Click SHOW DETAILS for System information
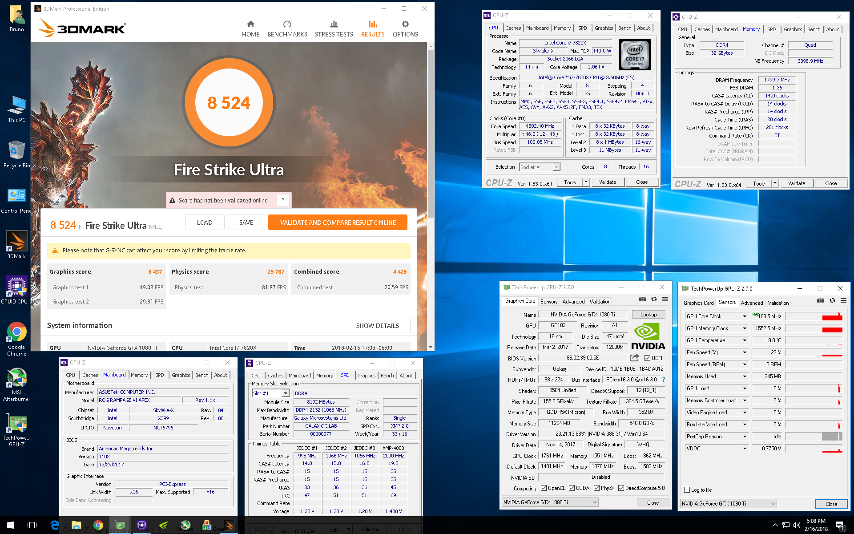 (x=377, y=326)
